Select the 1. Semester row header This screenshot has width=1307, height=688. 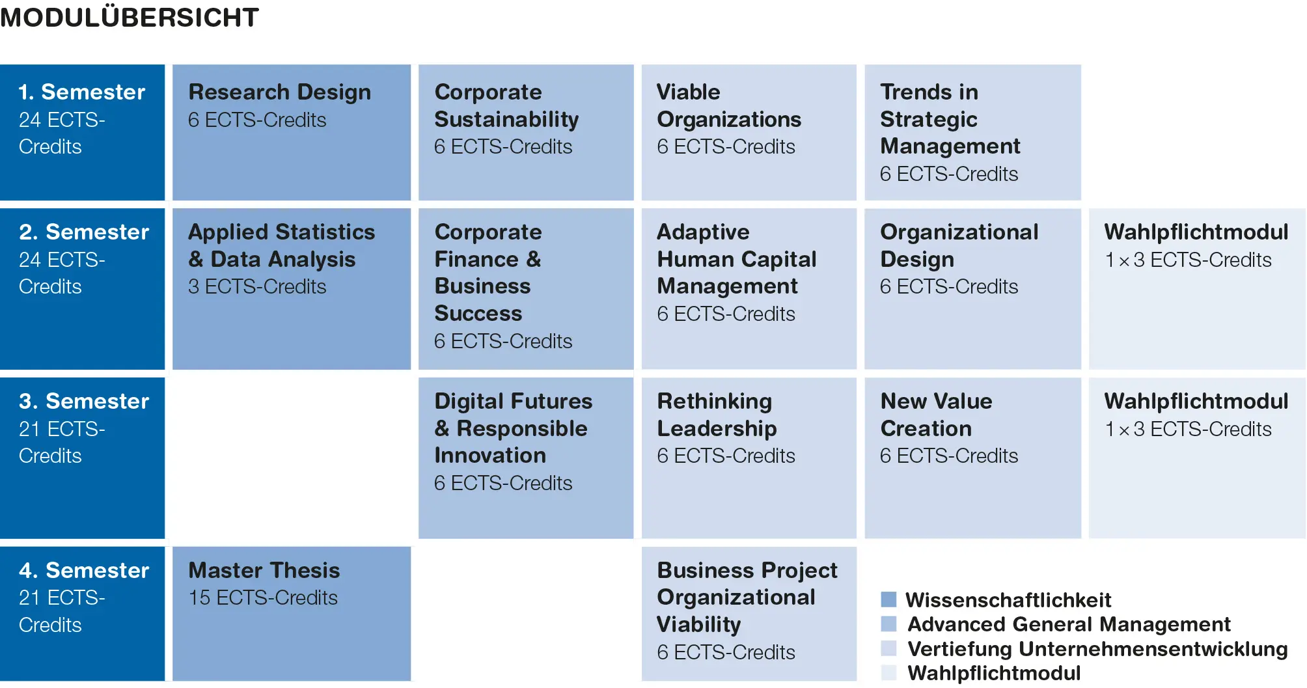pos(82,132)
